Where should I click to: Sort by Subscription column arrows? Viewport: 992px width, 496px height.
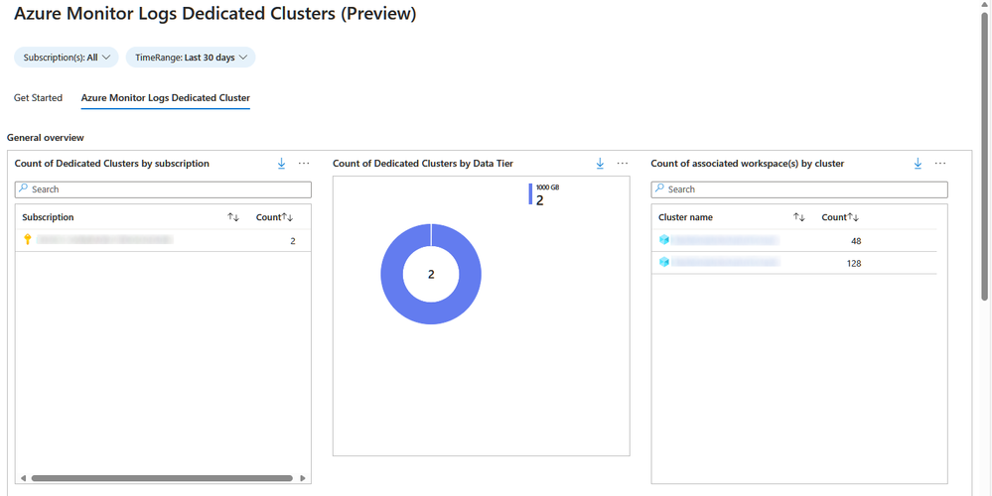pyautogui.click(x=233, y=217)
